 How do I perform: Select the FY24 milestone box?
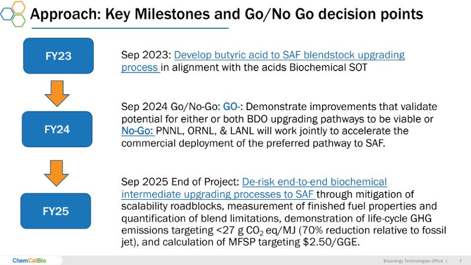(58, 129)
